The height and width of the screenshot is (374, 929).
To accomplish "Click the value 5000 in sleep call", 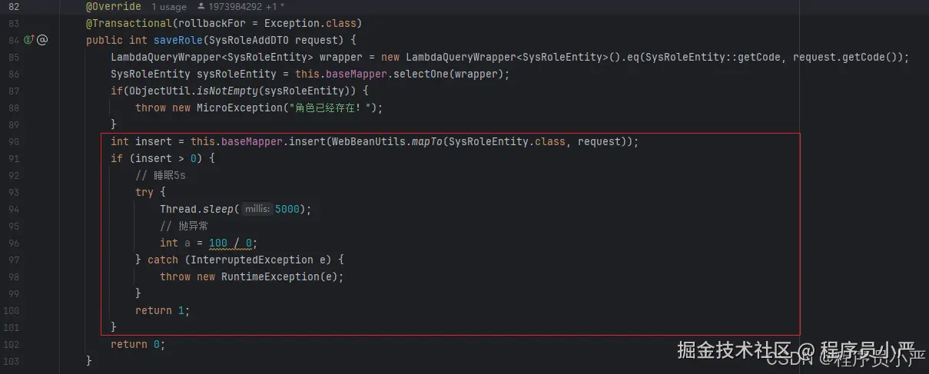I will pos(287,209).
